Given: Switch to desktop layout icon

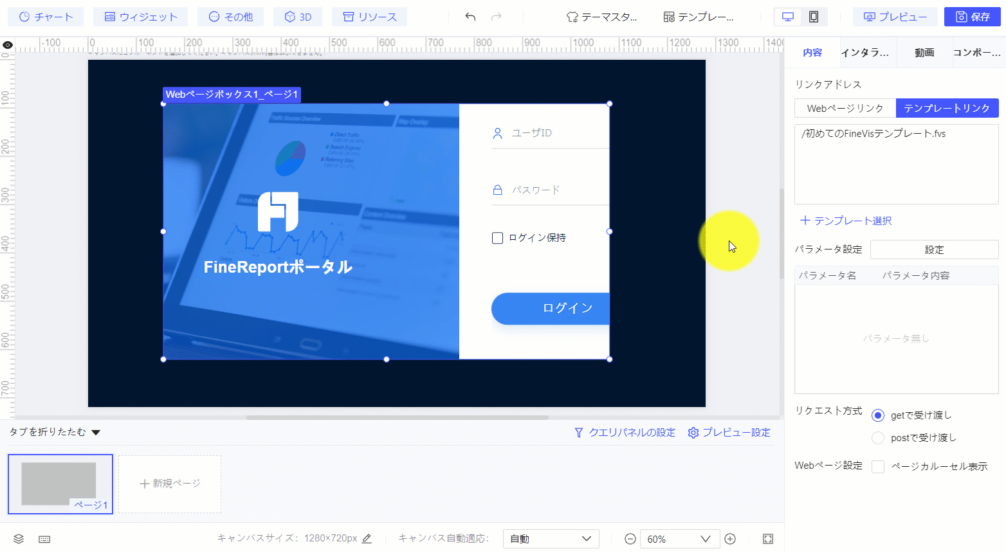Looking at the screenshot, I should pos(788,17).
